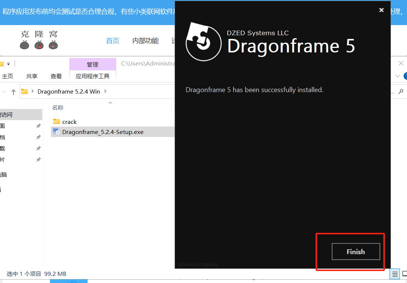
Task: Switch to details view layout icon
Action: click(x=395, y=274)
